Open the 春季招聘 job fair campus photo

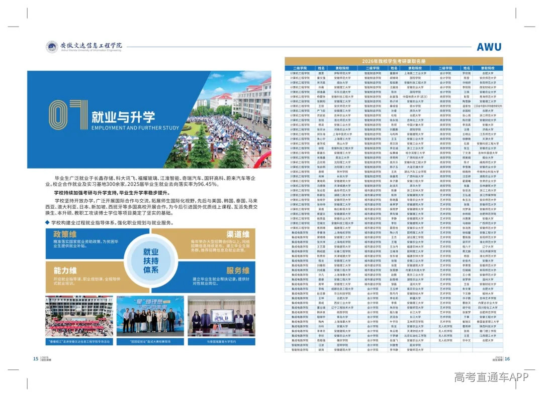(x=79, y=316)
